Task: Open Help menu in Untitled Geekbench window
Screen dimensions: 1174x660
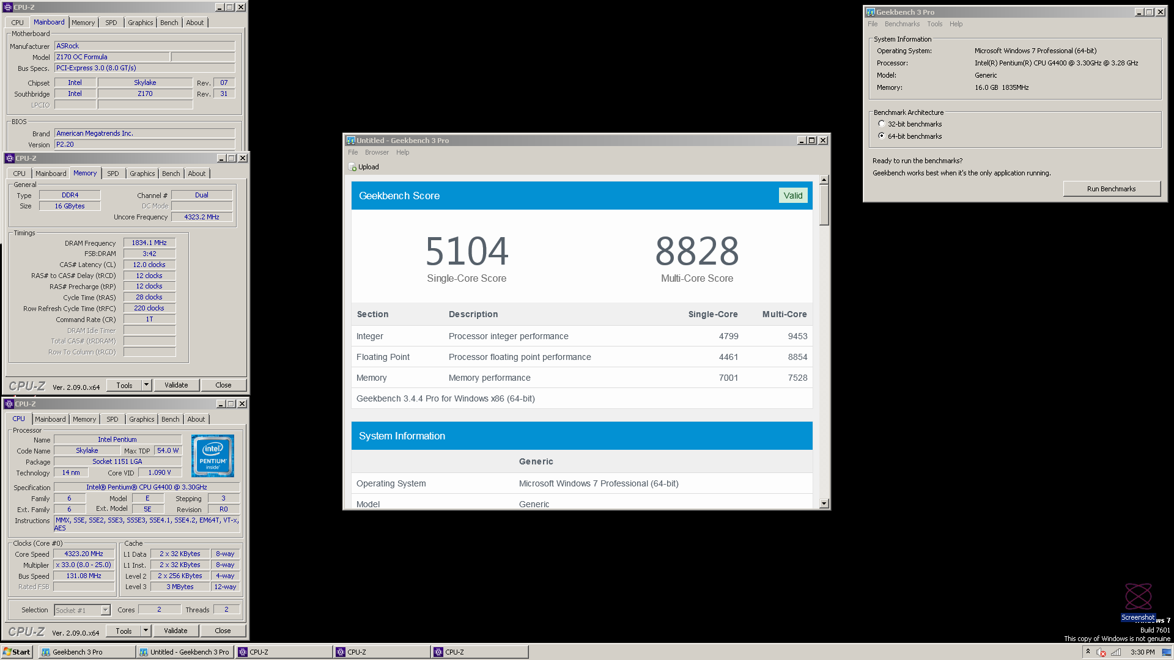Action: 402,152
